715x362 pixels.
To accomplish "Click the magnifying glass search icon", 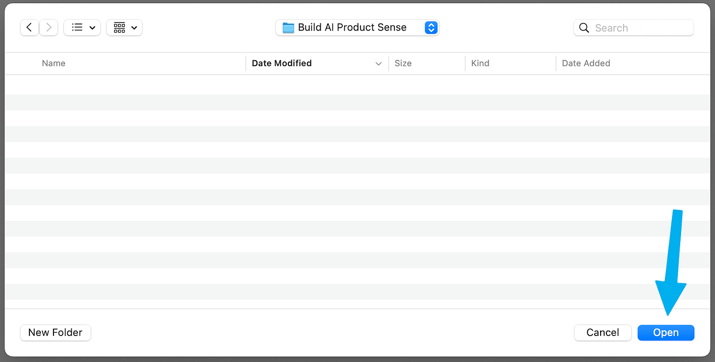I will tap(584, 28).
